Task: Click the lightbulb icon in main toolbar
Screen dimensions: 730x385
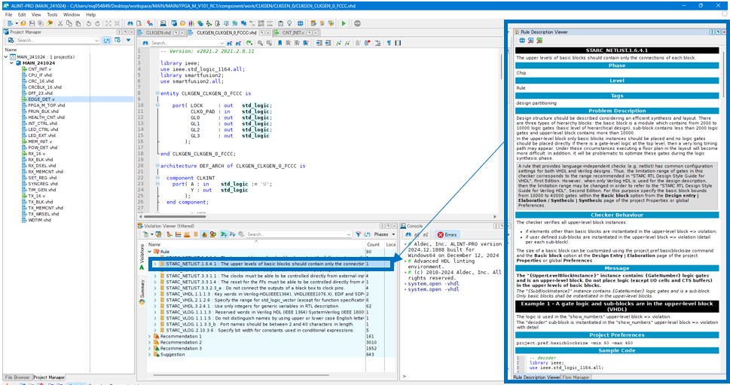Action: pyautogui.click(x=289, y=23)
